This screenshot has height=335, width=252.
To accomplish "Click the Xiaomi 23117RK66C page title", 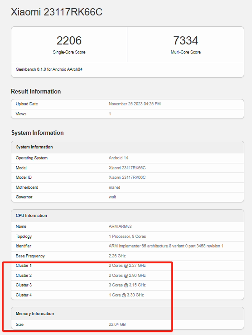I will pyautogui.click(x=57, y=12).
